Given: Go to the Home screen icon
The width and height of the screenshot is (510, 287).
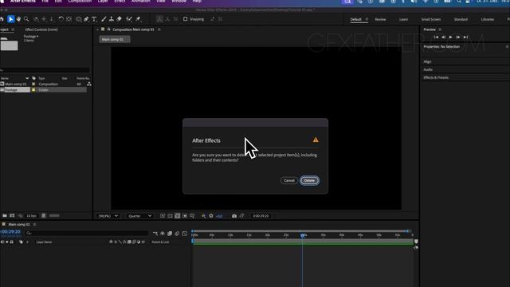Looking at the screenshot, I should [x=2, y=19].
